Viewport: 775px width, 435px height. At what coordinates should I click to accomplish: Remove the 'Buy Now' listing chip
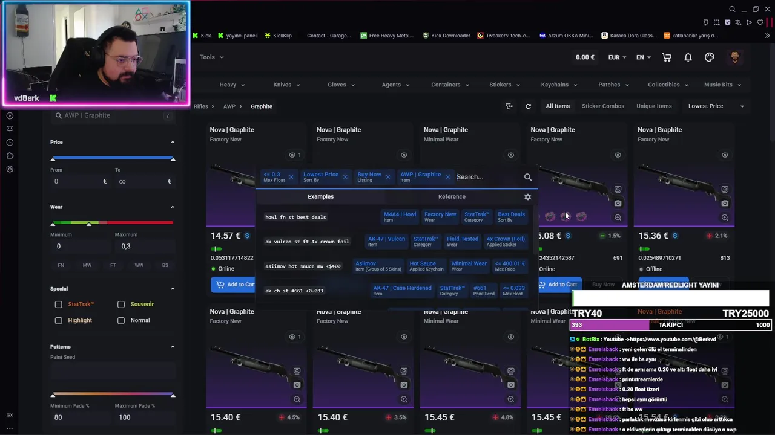(387, 177)
